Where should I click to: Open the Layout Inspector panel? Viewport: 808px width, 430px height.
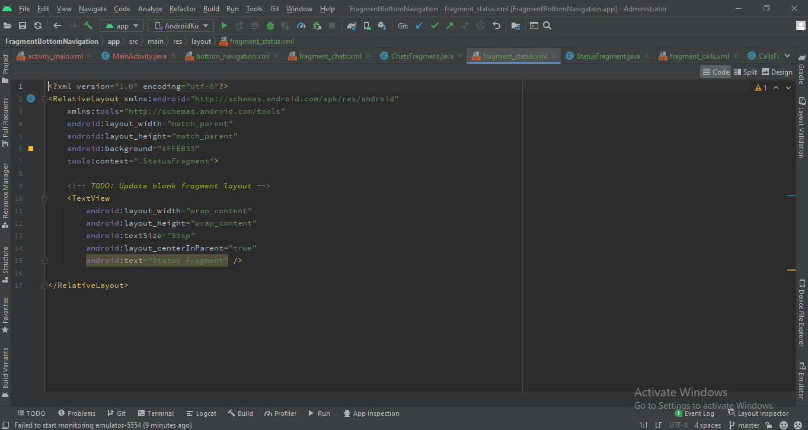pos(758,413)
